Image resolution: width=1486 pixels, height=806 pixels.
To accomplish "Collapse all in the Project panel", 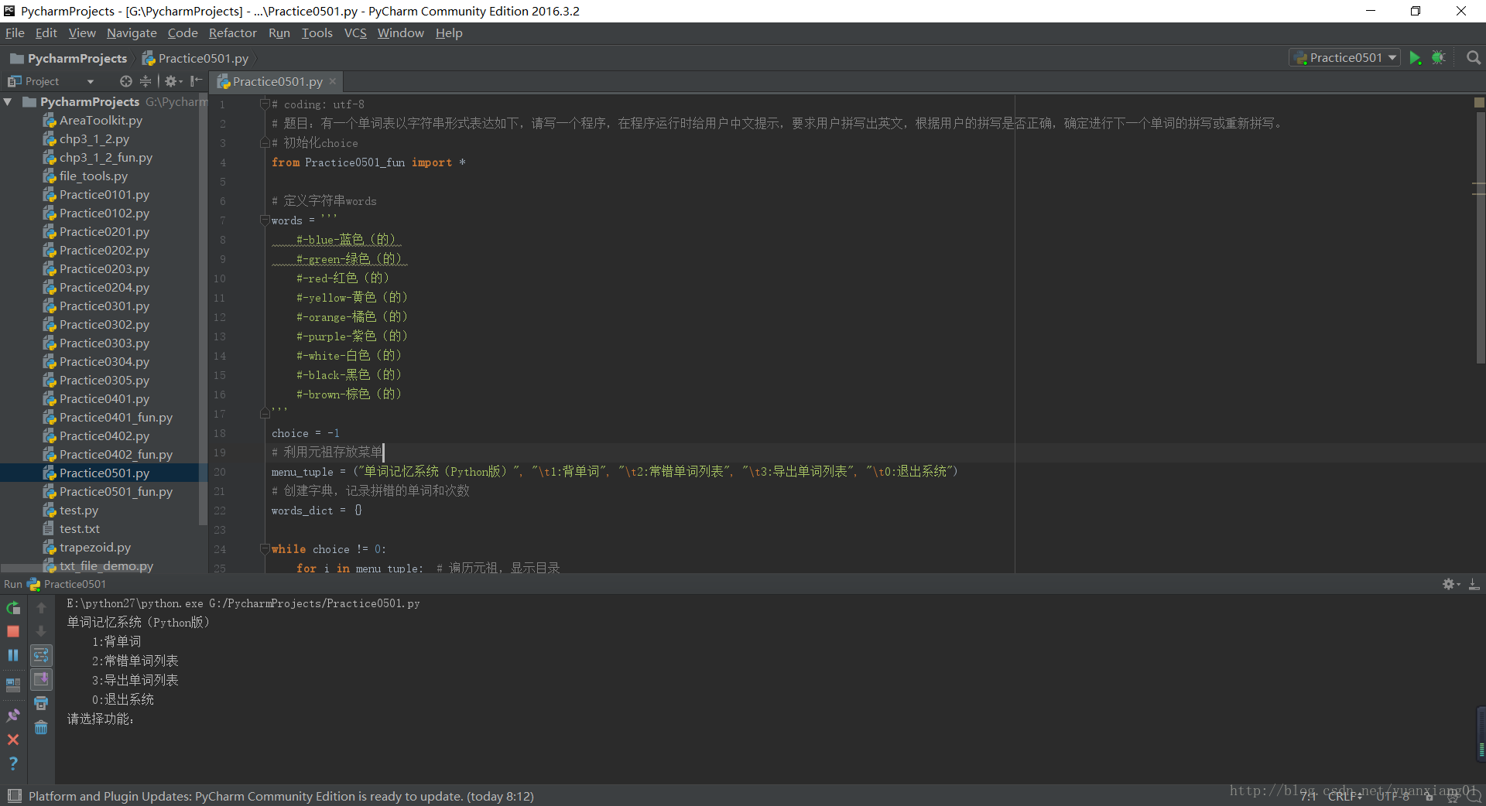I will click(146, 81).
